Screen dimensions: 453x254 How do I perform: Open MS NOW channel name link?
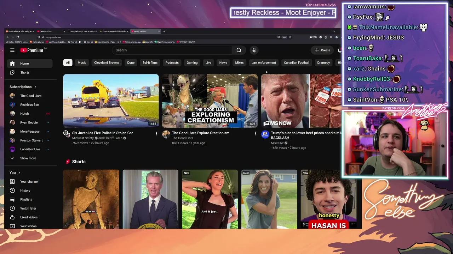tap(277, 143)
